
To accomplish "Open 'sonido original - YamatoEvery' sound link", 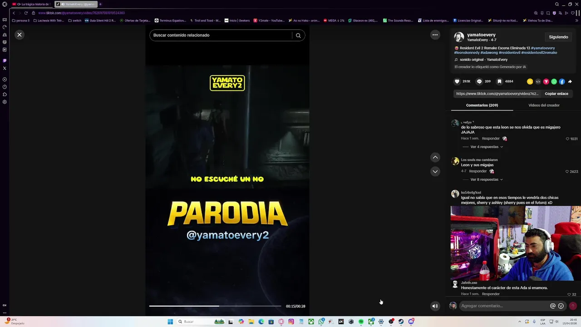I will point(483,59).
